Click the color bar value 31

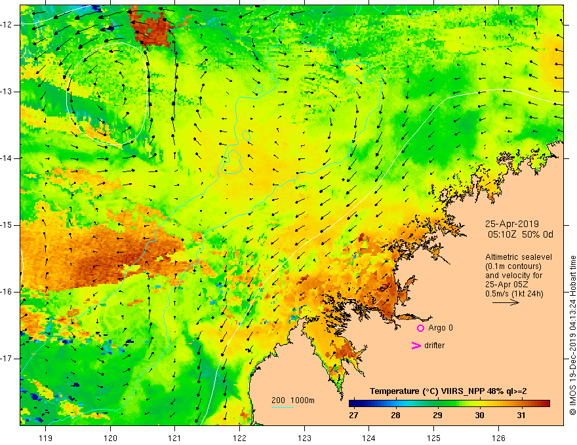coord(521,416)
